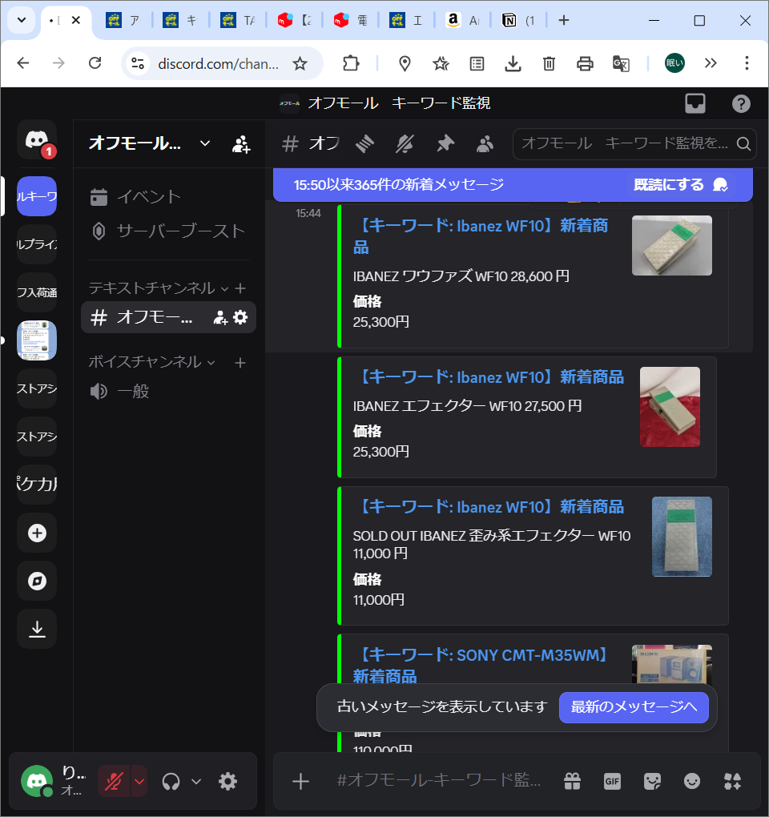Show pinned messages pin icon

click(445, 144)
